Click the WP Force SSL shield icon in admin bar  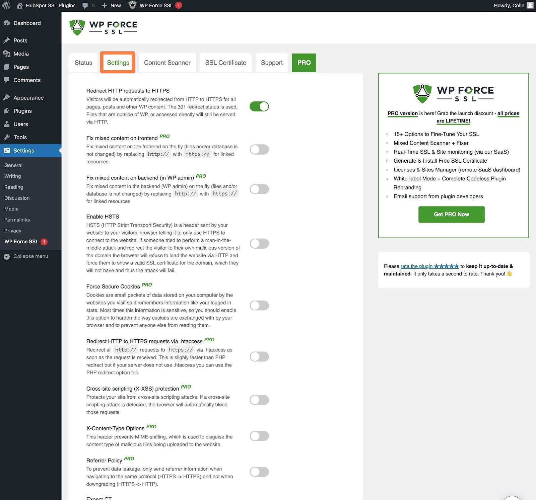[133, 5]
